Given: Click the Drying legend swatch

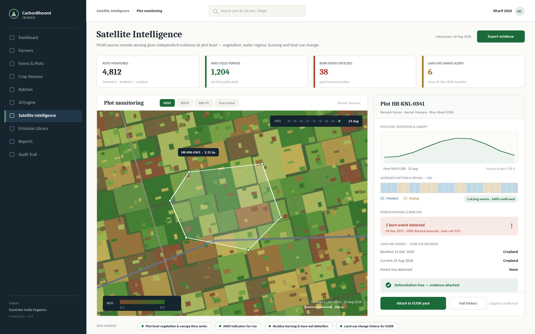Looking at the screenshot, I should [x=405, y=199].
